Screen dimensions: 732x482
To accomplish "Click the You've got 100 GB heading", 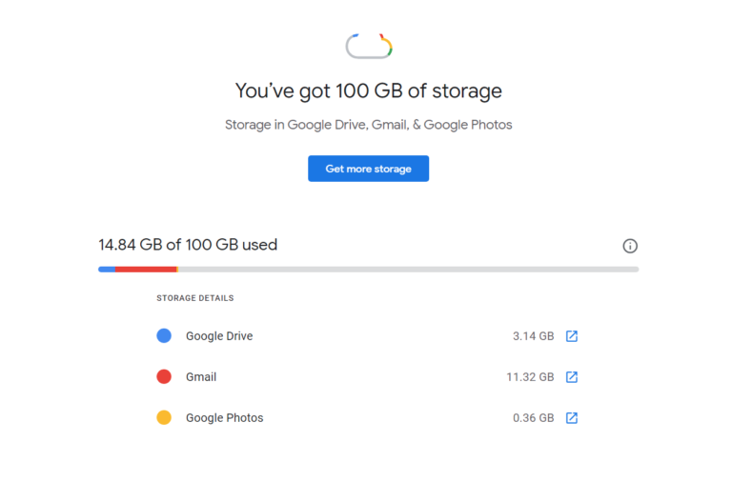I will [369, 91].
